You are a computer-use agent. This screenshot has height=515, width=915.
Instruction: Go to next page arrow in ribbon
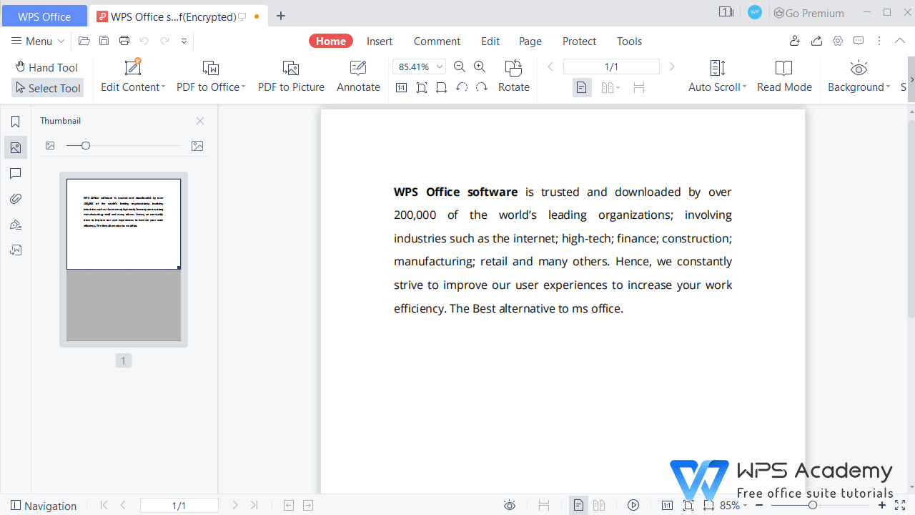671,67
